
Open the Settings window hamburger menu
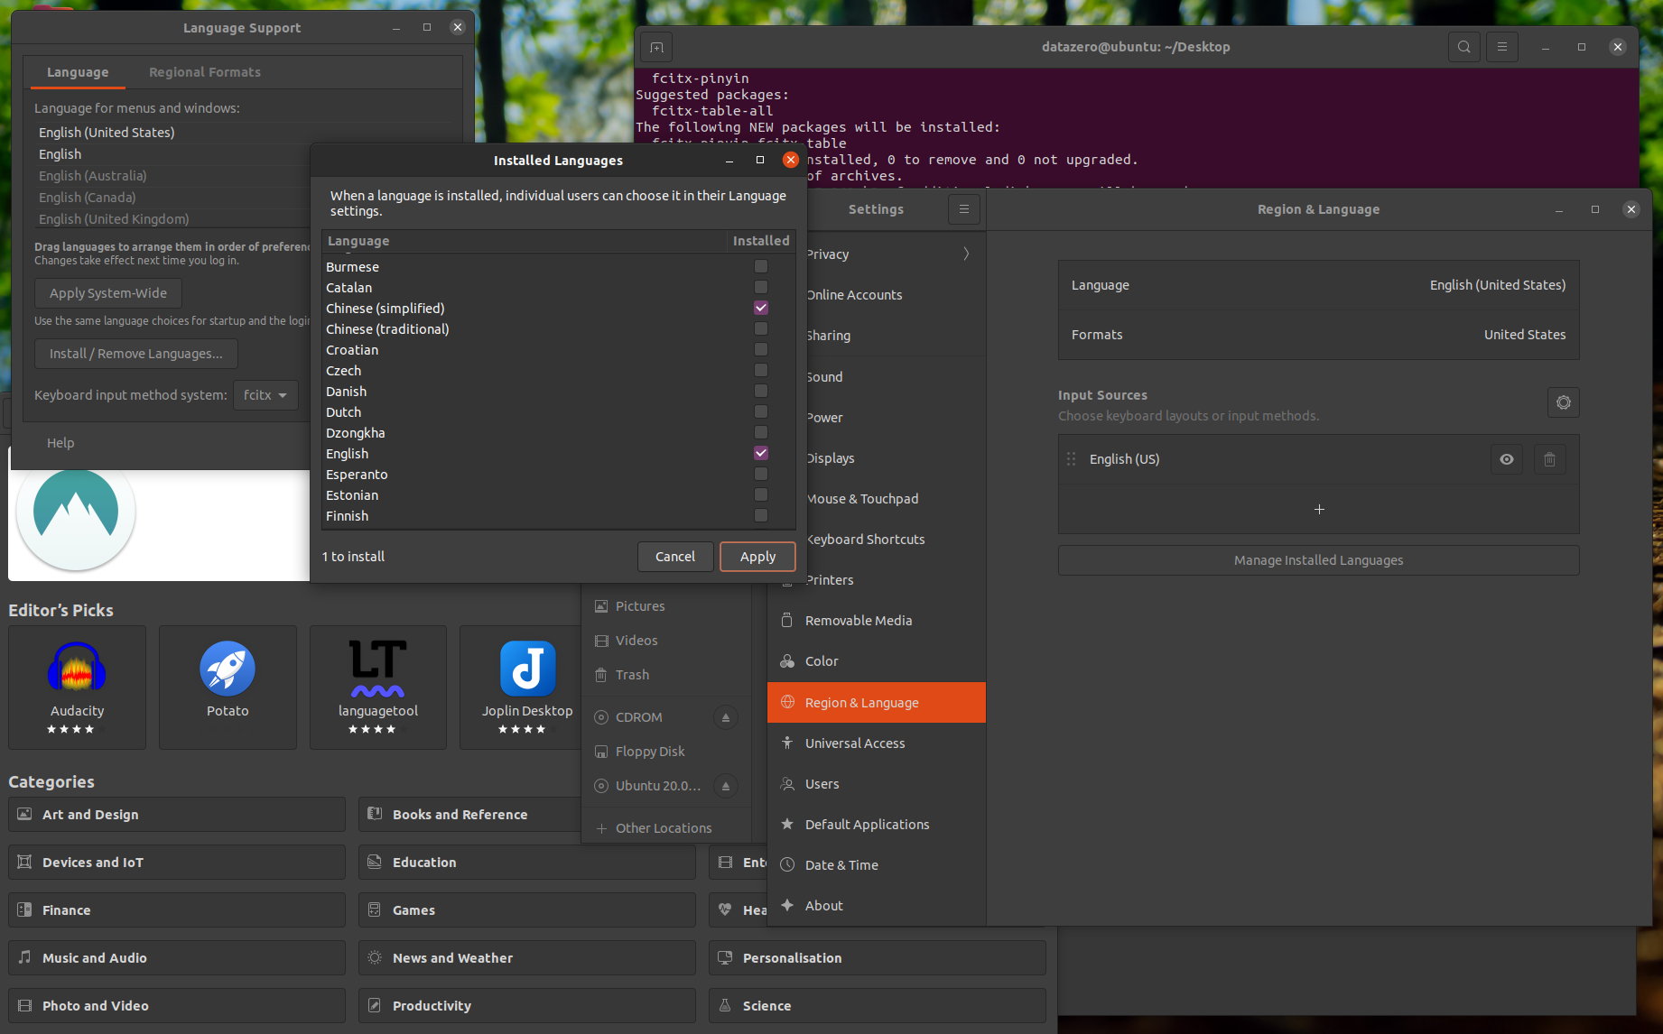(x=964, y=209)
